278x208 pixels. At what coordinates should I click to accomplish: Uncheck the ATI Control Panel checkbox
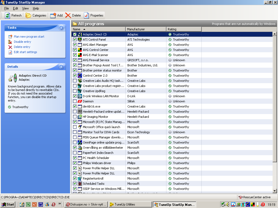click(75, 40)
